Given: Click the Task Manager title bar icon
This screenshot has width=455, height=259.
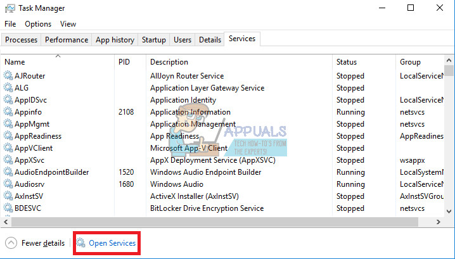Looking at the screenshot, I should [10, 8].
